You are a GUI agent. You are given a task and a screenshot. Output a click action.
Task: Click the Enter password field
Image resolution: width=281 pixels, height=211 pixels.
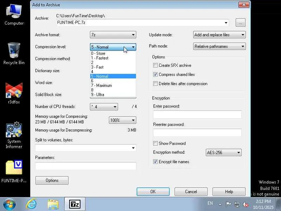(x=197, y=115)
